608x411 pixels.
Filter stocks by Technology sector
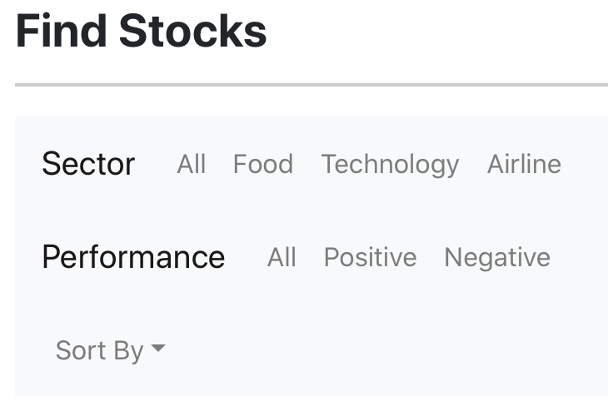pos(390,165)
